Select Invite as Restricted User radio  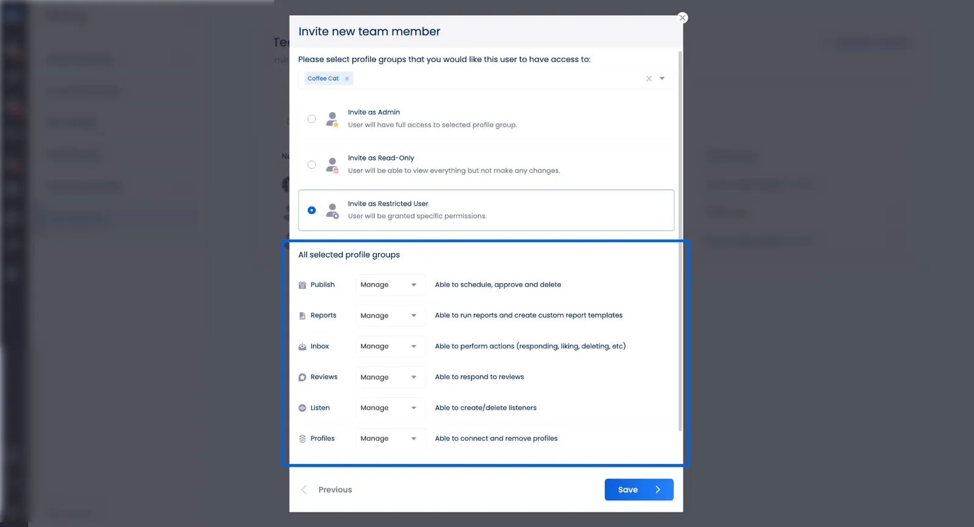click(x=312, y=210)
